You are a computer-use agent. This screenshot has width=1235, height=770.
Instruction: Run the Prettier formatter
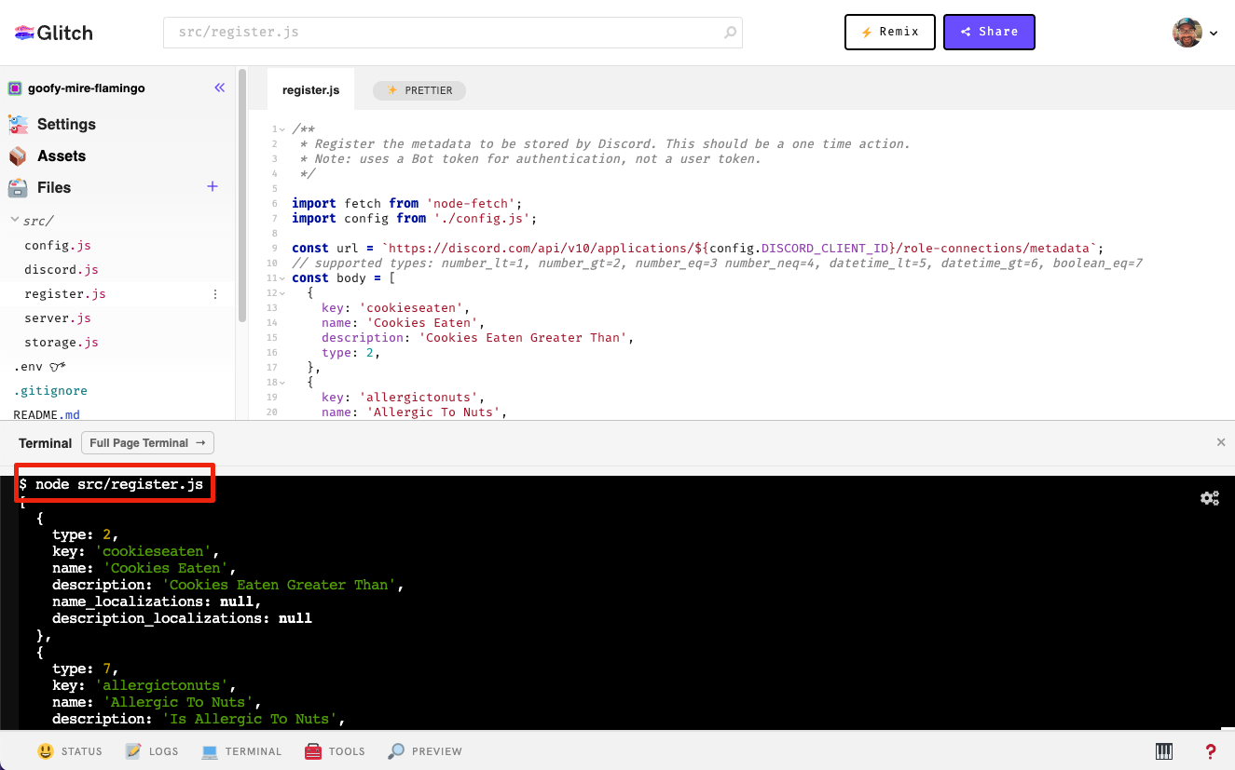(419, 90)
